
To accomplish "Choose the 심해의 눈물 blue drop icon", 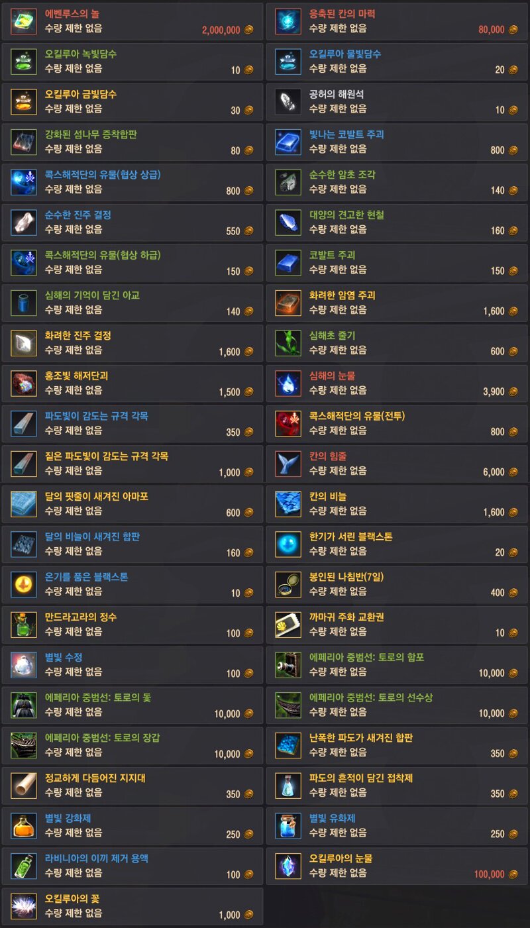I will point(288,384).
